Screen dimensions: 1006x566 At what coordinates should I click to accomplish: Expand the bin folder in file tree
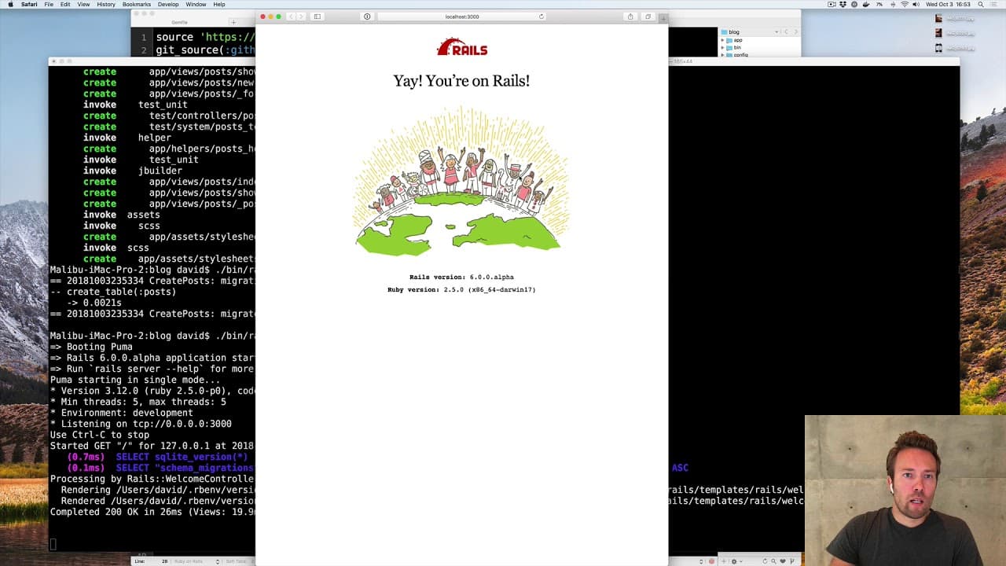(x=722, y=47)
